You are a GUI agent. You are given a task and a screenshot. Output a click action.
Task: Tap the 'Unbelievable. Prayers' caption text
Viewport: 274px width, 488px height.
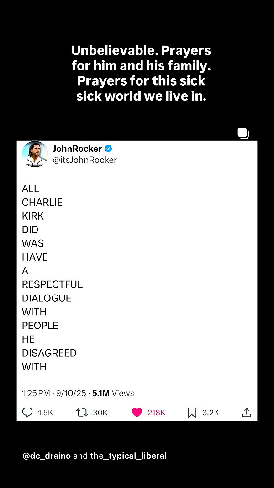pos(141,50)
